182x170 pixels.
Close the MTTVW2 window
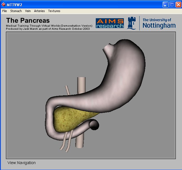point(178,4)
